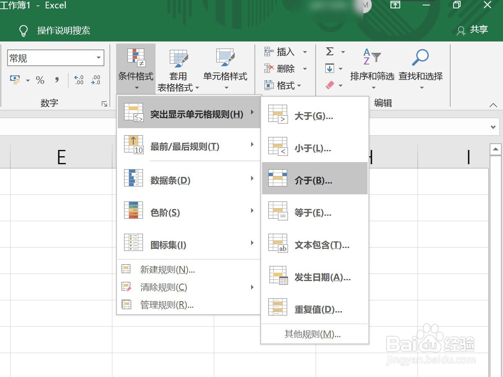Expand the Fill dropdown arrow
503x377 pixels.
(340, 69)
